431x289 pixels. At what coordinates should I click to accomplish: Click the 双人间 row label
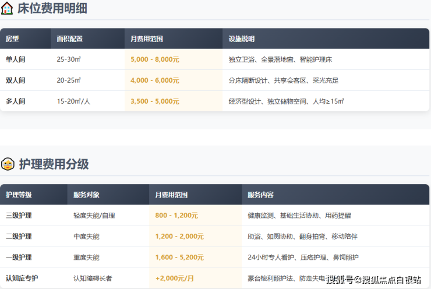[x=16, y=80]
